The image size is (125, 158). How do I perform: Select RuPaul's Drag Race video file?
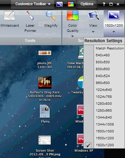click(x=45, y=82)
